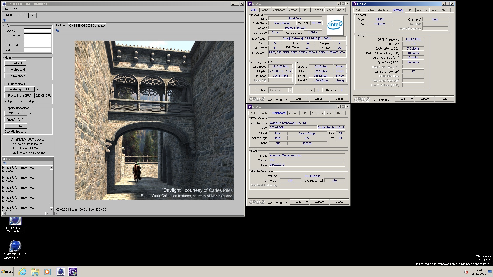
Task: Click the Machine input field
Action: [x=37, y=31]
